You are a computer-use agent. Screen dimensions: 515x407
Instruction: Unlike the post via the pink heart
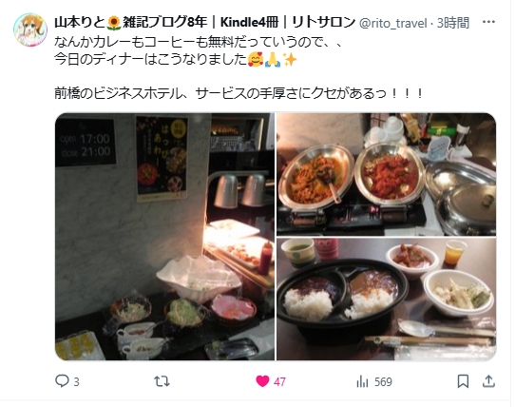(x=262, y=381)
